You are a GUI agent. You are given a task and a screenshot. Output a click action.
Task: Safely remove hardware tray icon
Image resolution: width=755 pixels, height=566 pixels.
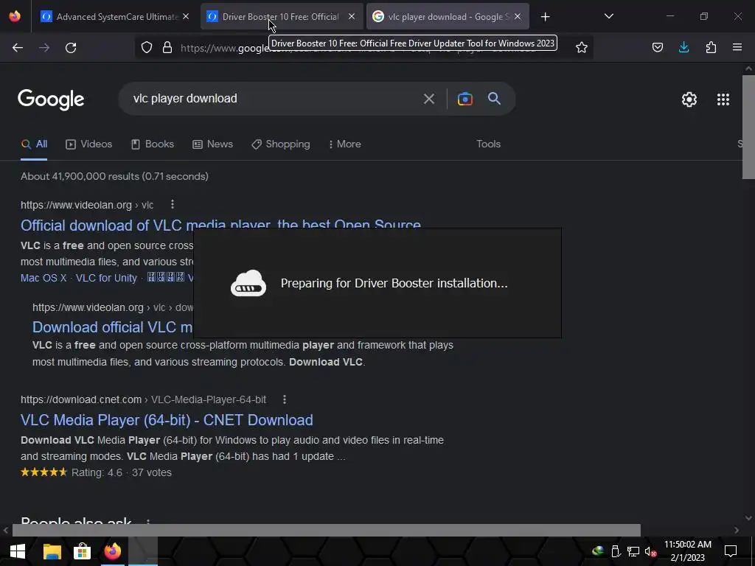(616, 551)
